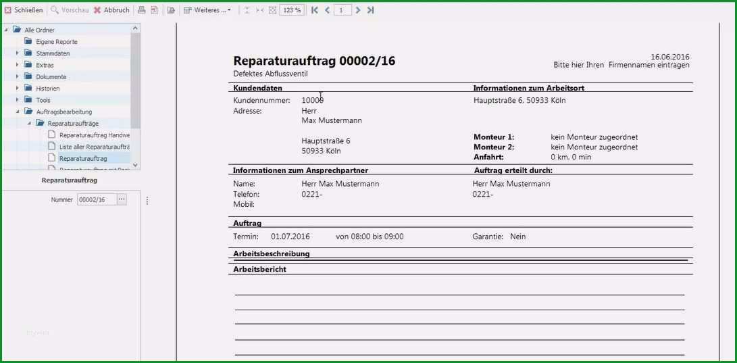Select the Auftragsbearbeitung folder
The width and height of the screenshot is (737, 363).
point(64,112)
